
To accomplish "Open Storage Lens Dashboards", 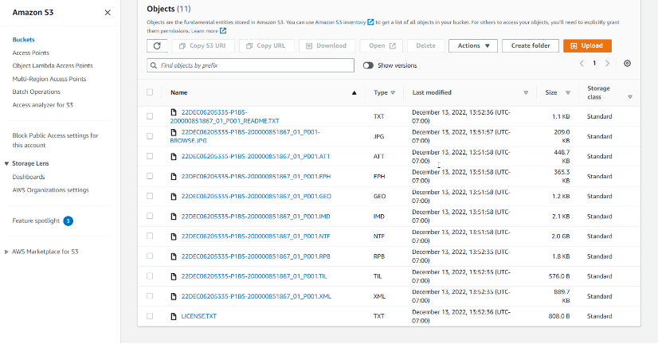I will (x=29, y=177).
